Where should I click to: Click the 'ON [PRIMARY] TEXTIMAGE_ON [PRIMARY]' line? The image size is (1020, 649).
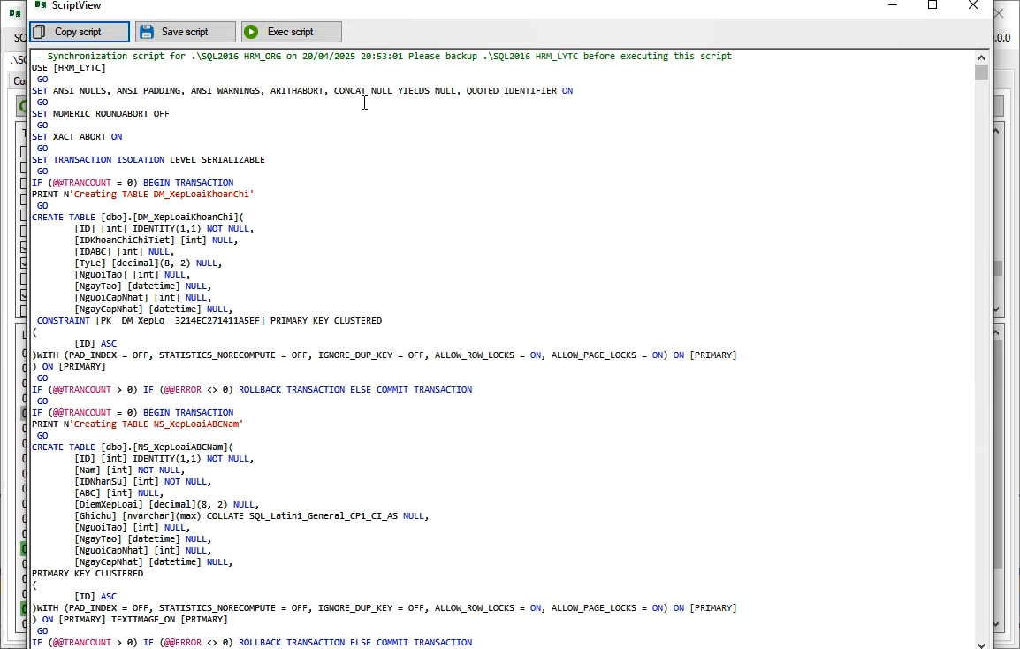(132, 620)
